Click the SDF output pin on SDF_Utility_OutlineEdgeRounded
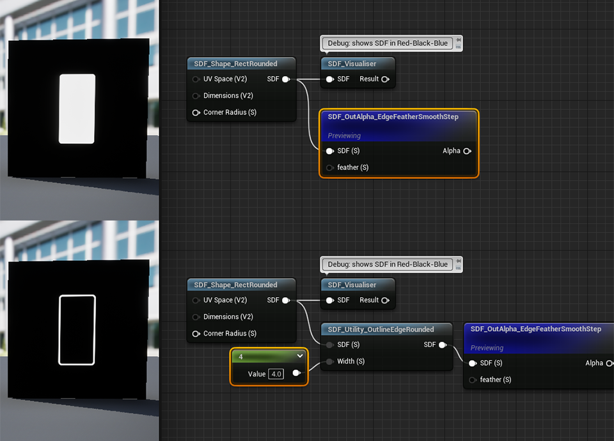 tap(442, 344)
